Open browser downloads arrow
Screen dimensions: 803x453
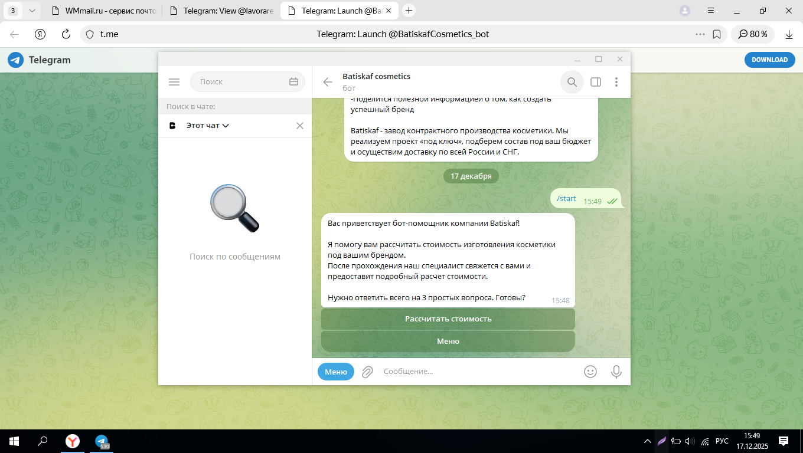[x=789, y=34]
